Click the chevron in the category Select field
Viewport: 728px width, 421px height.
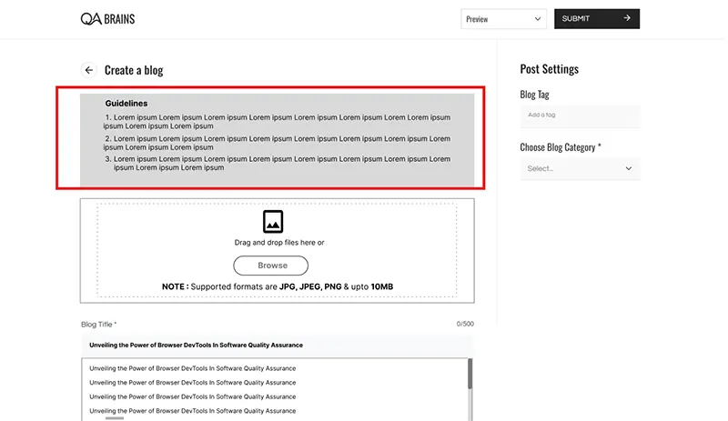[x=628, y=168]
